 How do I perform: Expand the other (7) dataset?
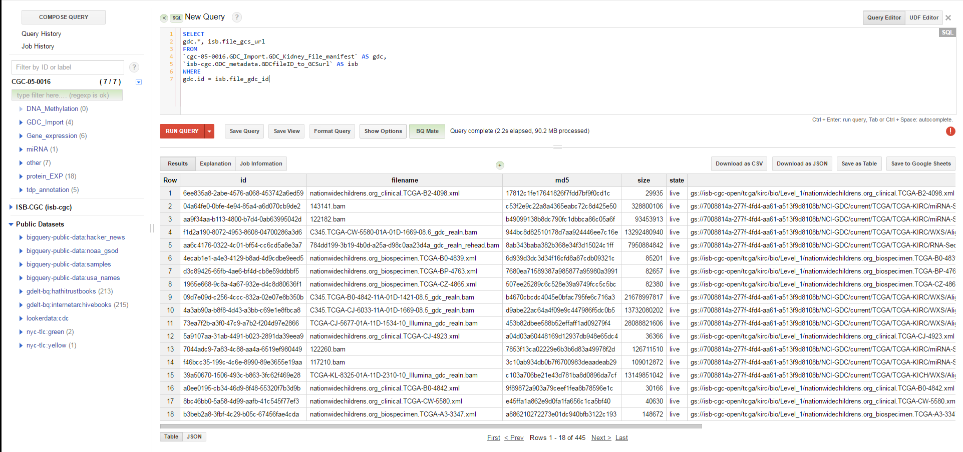tap(21, 163)
